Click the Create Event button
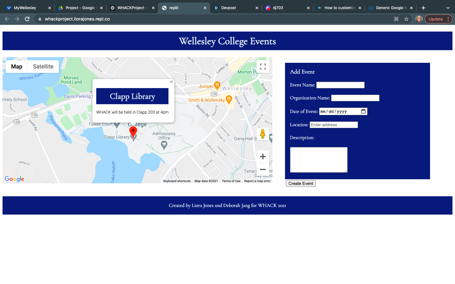455x284 pixels. click(300, 183)
